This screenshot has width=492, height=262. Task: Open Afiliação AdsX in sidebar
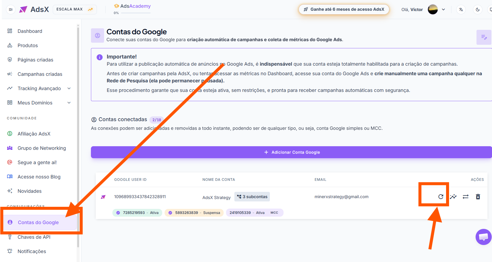(x=34, y=134)
